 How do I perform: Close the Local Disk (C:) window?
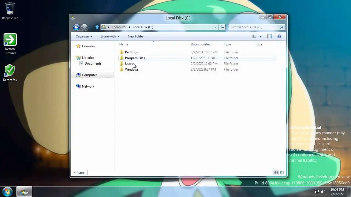[280, 17]
